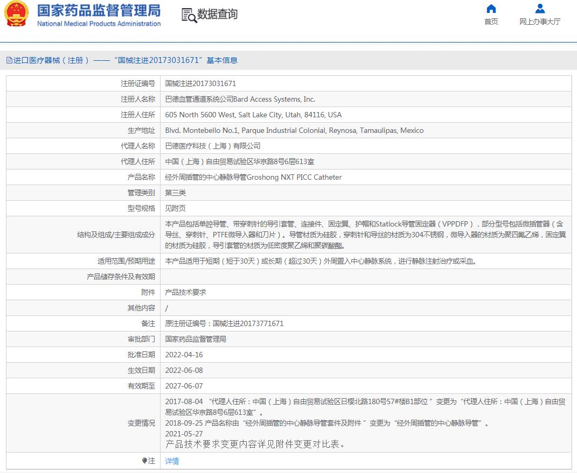The width and height of the screenshot is (577, 473).
Task: Select agent address 华京路8号6层613室
Action: point(240,162)
